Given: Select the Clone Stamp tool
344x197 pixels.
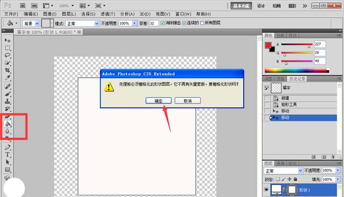Looking at the screenshot, I should (7, 102).
